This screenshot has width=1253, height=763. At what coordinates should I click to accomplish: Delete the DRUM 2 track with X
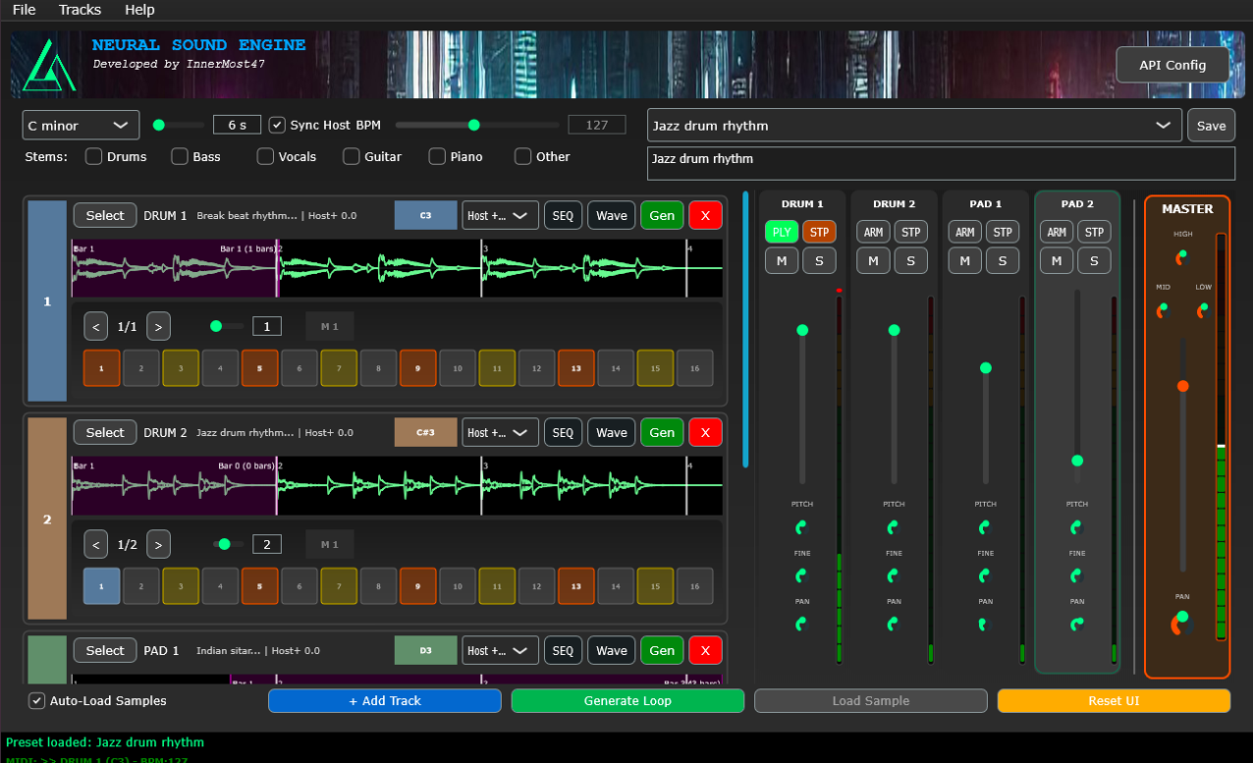tap(705, 433)
